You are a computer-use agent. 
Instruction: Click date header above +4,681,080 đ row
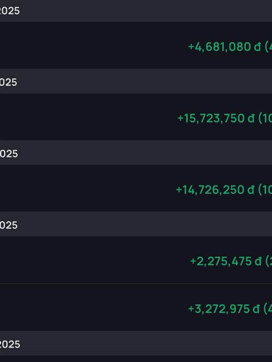click(x=10, y=10)
